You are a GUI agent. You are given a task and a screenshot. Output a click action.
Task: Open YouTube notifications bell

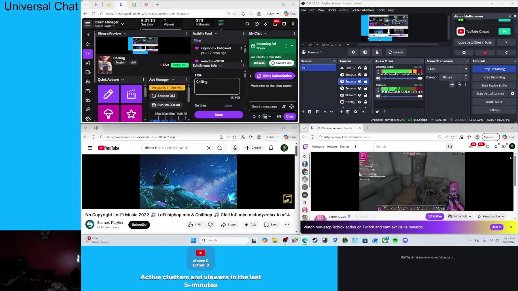click(271, 148)
